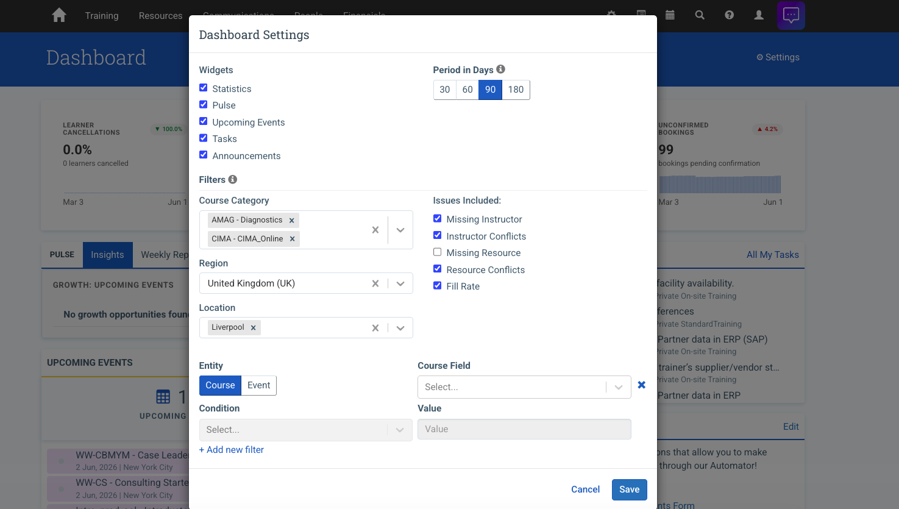The image size is (899, 509).
Task: Clear the United Kingdom region selection
Action: [x=375, y=283]
